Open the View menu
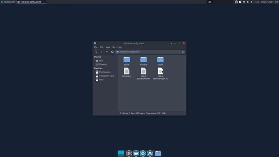 tap(108, 48)
